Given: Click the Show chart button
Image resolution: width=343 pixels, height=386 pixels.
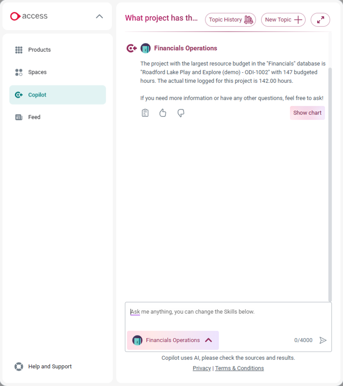Looking at the screenshot, I should pyautogui.click(x=307, y=113).
